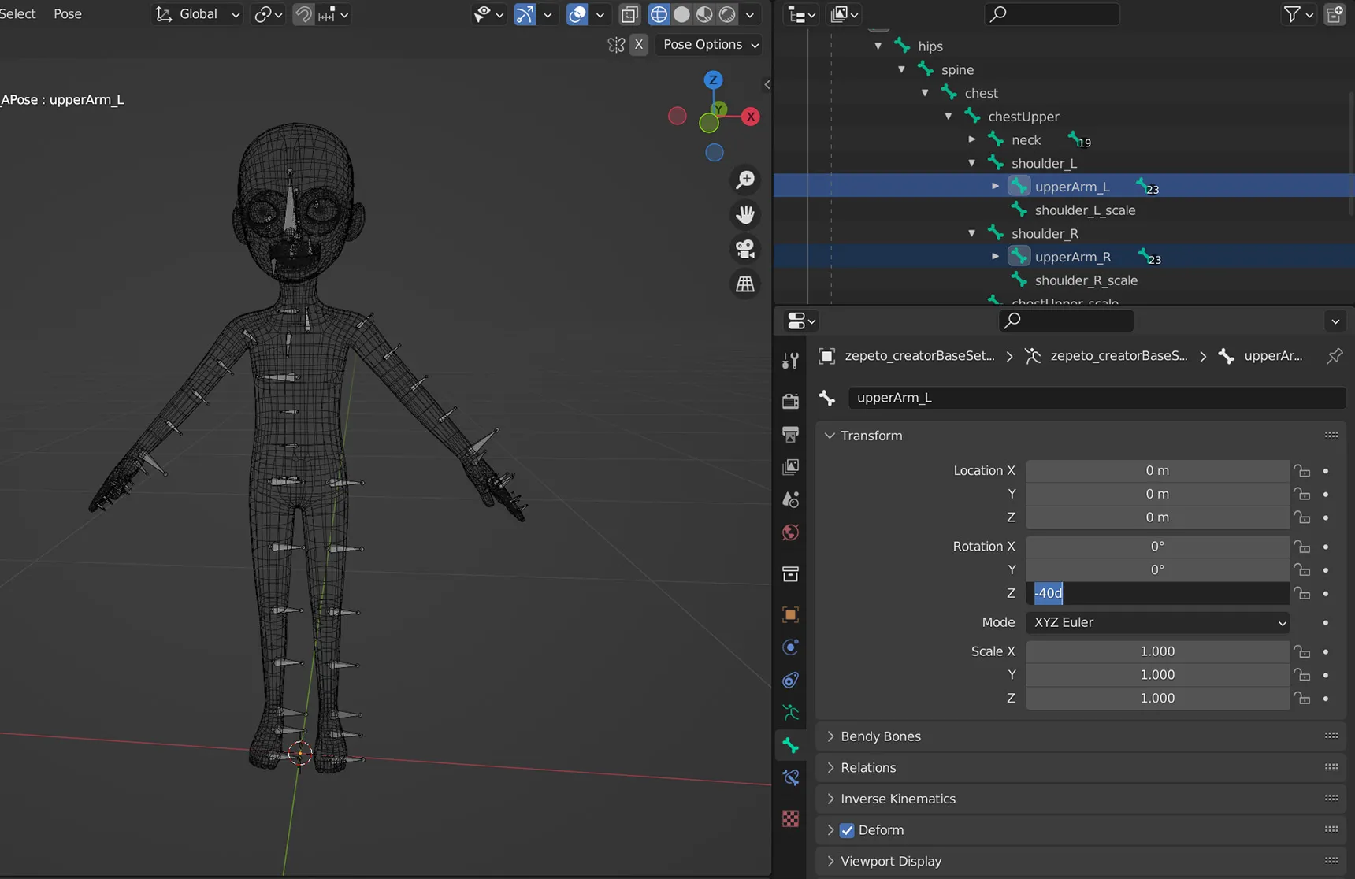This screenshot has width=1355, height=879.
Task: Open the Render properties tab
Action: pyautogui.click(x=790, y=401)
